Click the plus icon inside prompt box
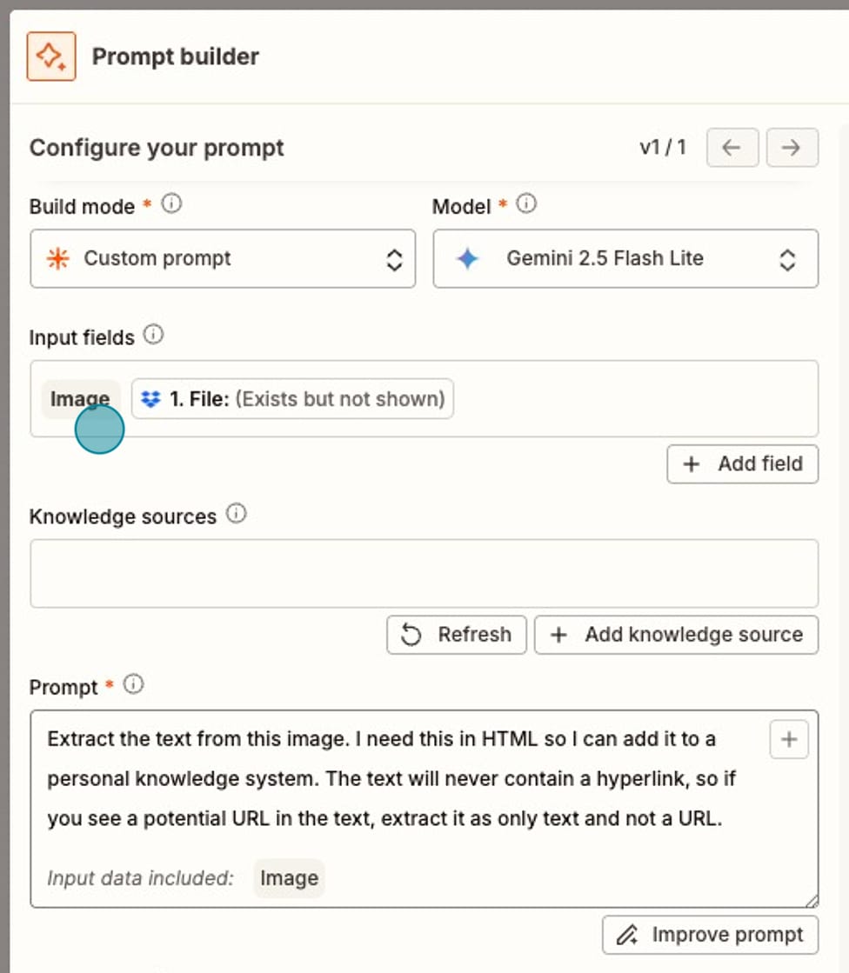 coord(789,740)
